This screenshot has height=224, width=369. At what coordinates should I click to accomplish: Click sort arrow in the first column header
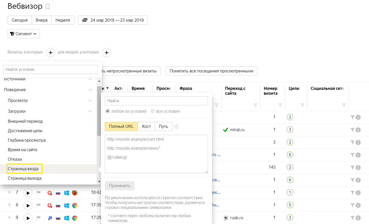tap(107, 88)
